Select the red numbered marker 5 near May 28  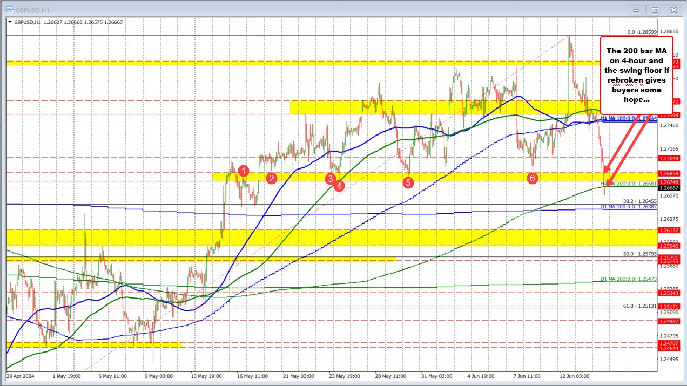point(408,182)
